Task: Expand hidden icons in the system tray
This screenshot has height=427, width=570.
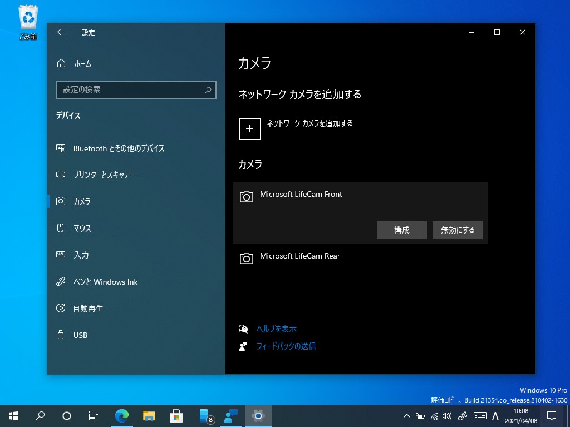Action: pos(406,415)
